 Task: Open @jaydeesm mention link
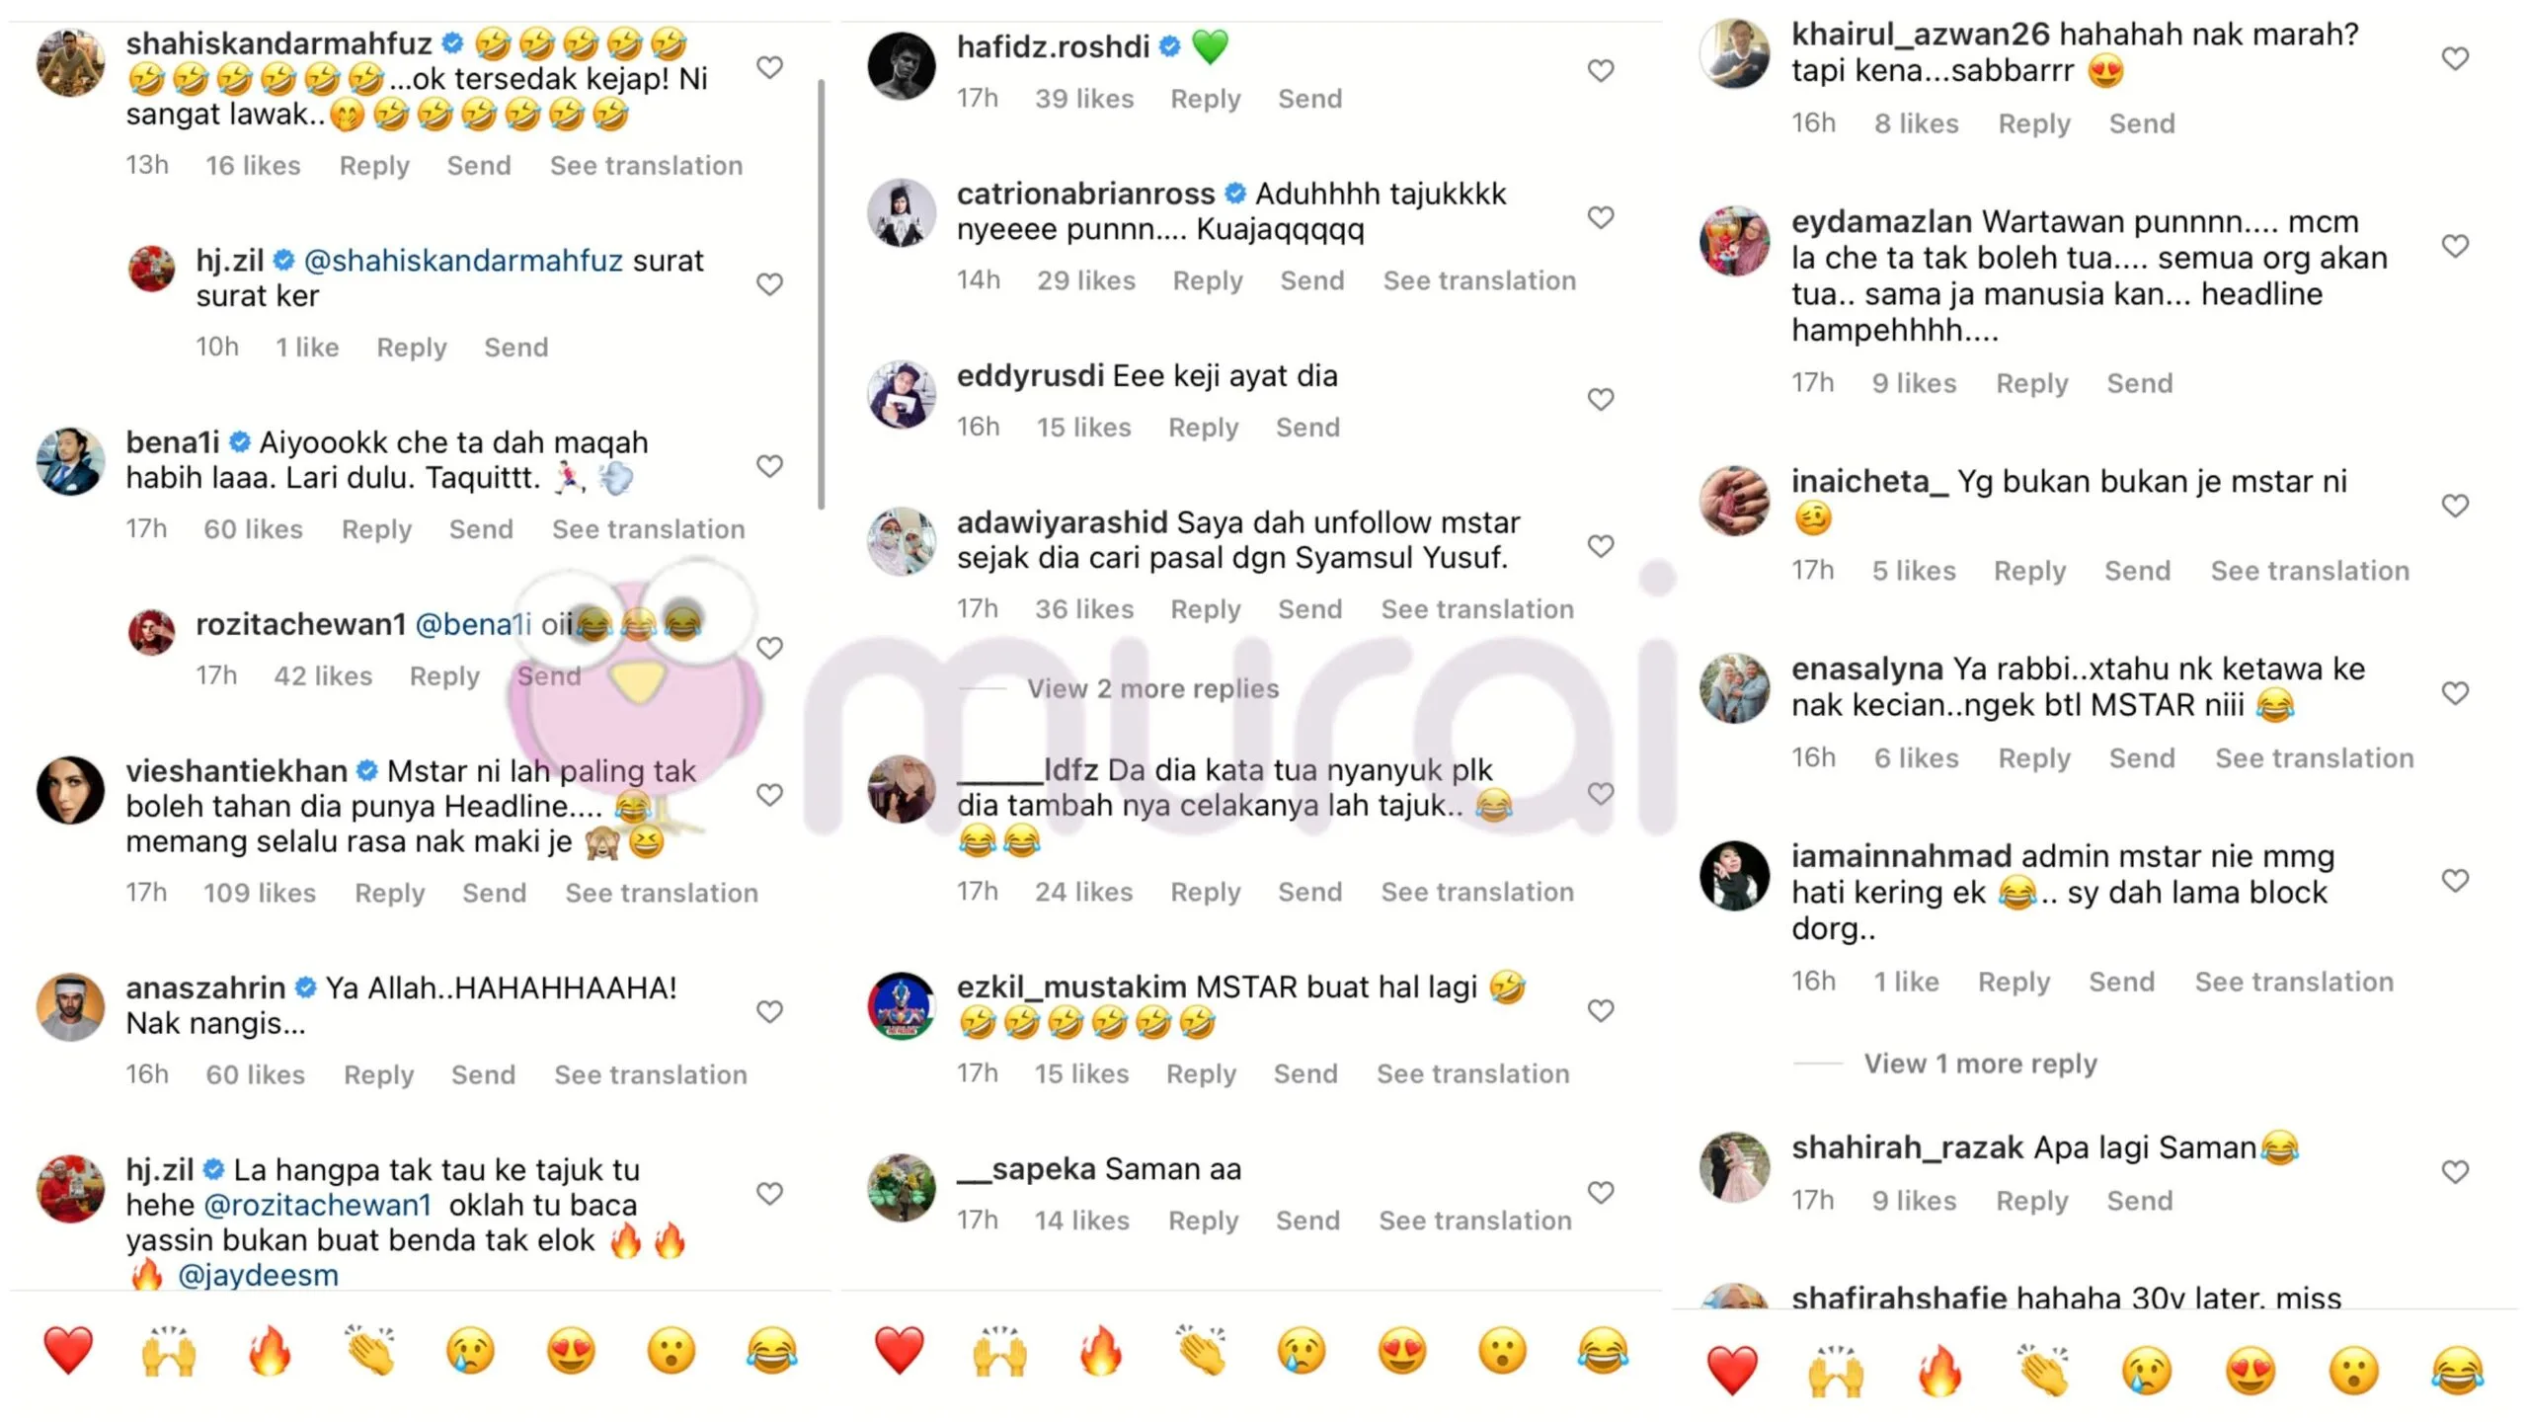click(258, 1276)
